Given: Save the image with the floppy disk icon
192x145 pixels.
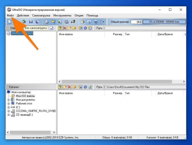Looking at the screenshot, I should coord(31,22).
